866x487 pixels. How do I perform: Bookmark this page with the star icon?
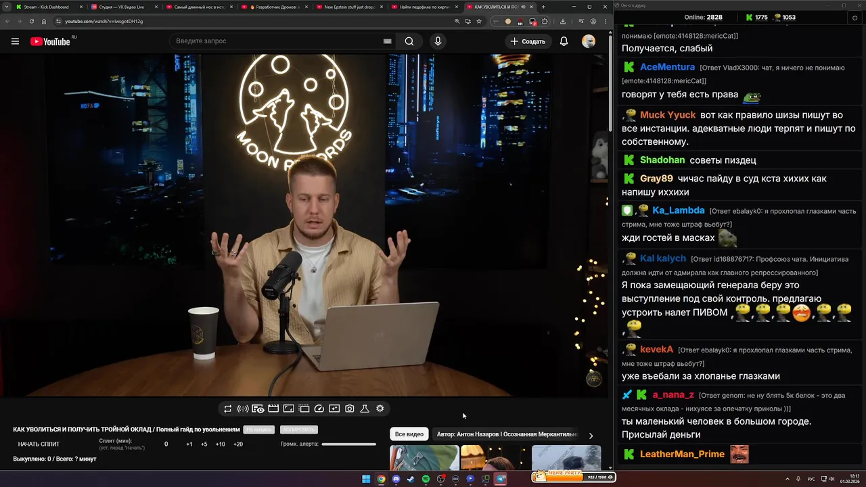[x=479, y=21]
